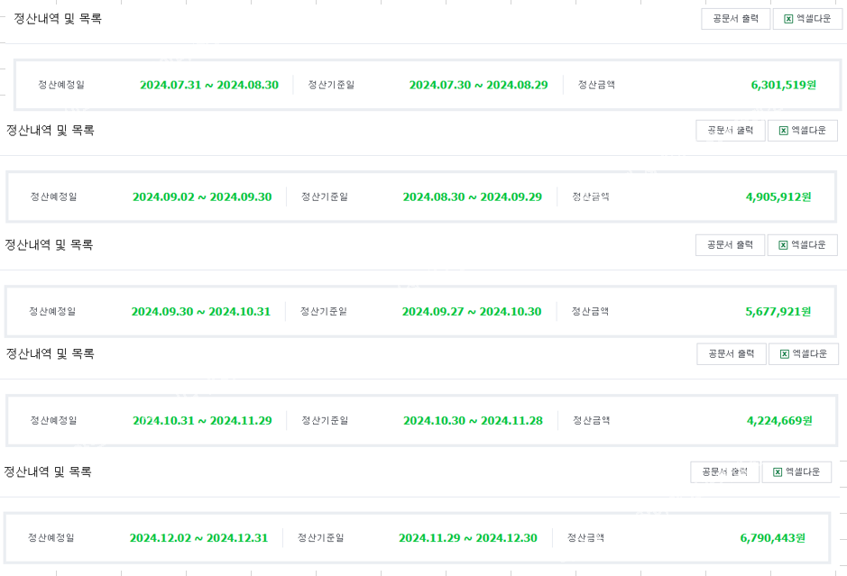Image resolution: width=847 pixels, height=576 pixels.
Task: Select the 5,677,921원 amount value
Action: [778, 312]
